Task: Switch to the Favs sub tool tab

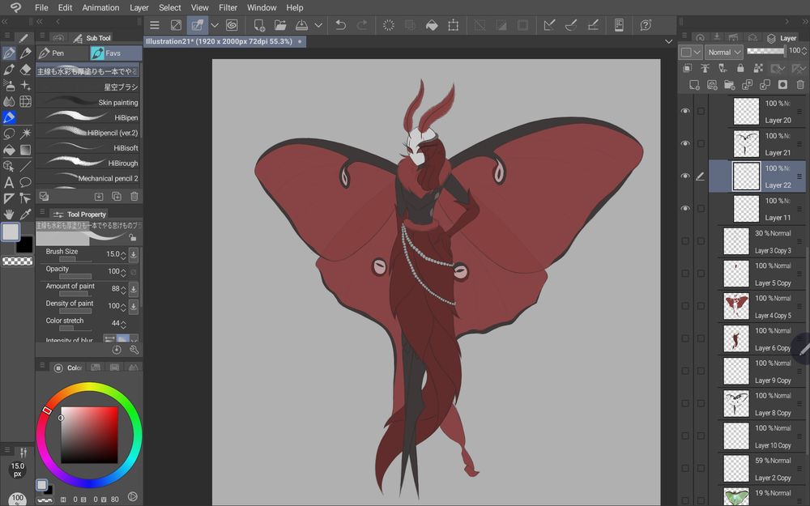Action: coord(114,53)
